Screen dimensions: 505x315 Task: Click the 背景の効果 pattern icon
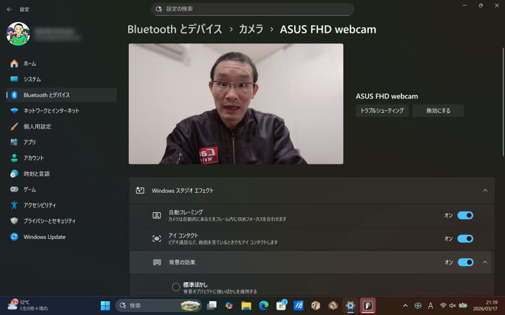tap(157, 262)
